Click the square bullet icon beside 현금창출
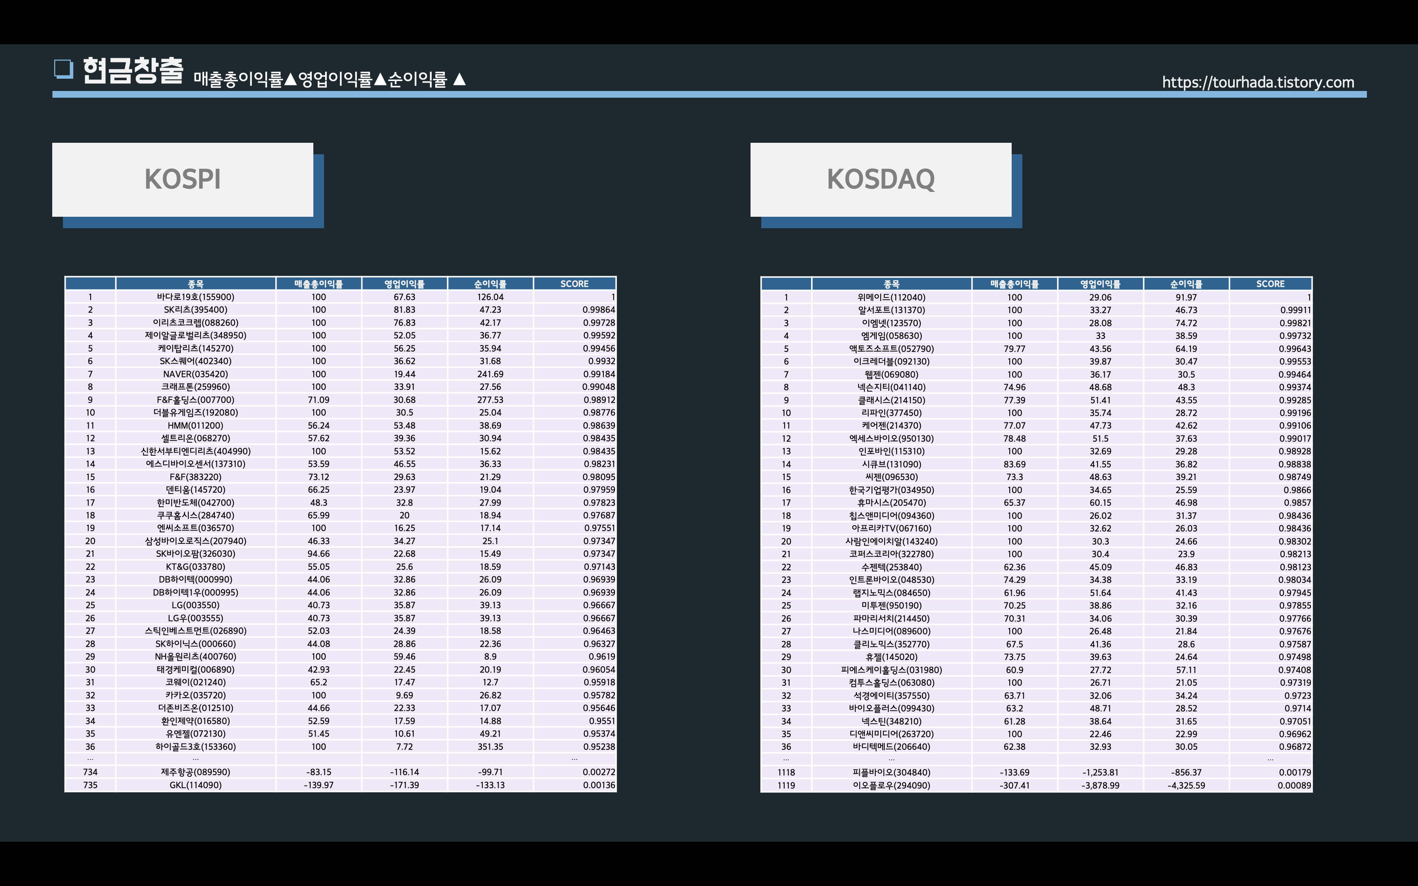This screenshot has width=1418, height=886. [x=63, y=69]
